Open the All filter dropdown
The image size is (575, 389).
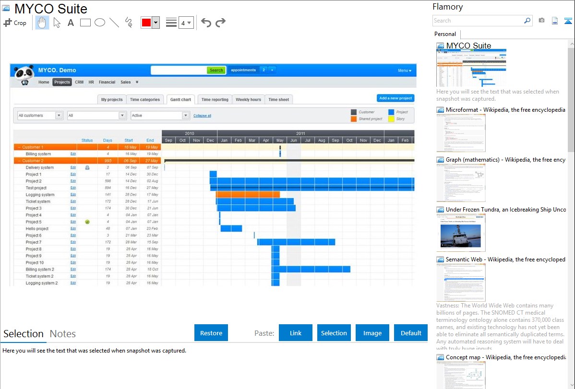pyautogui.click(x=97, y=116)
